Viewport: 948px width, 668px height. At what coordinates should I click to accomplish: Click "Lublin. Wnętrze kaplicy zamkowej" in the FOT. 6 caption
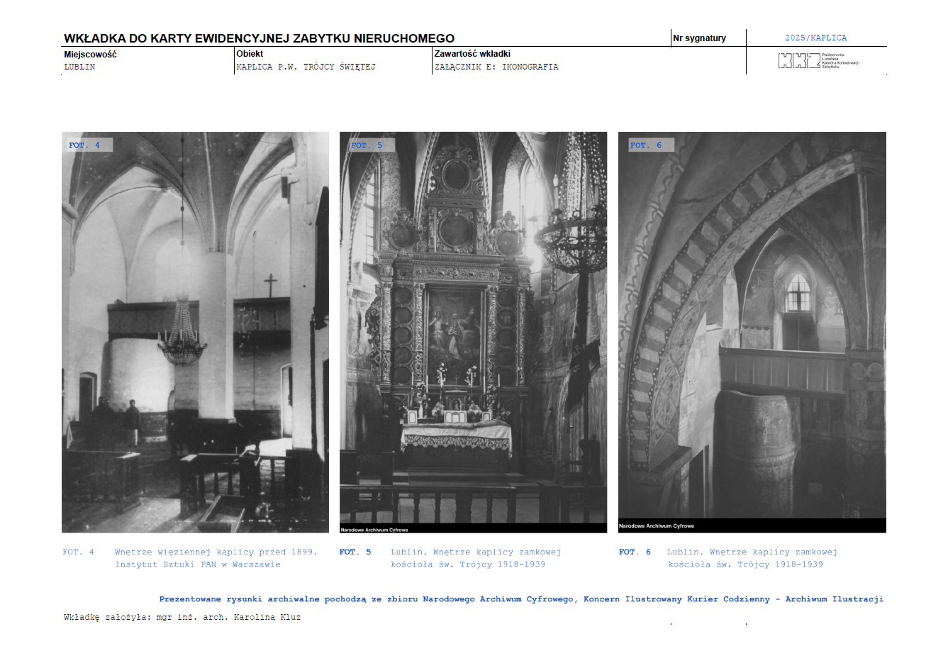click(x=752, y=552)
